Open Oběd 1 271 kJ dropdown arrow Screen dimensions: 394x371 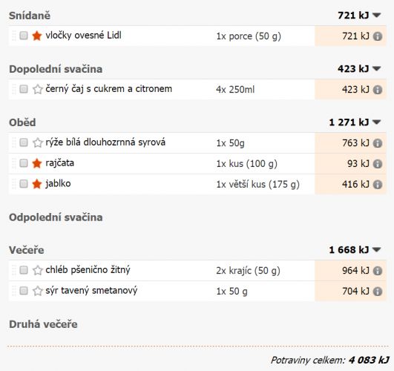377,122
